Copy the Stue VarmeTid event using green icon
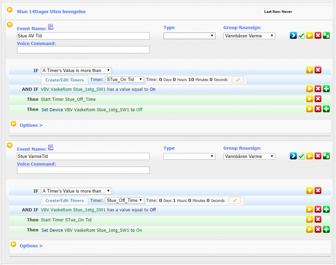The image size is (336, 265). (x=326, y=156)
